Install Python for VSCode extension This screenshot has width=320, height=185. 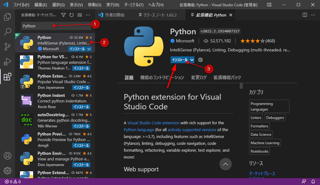tap(81, 68)
